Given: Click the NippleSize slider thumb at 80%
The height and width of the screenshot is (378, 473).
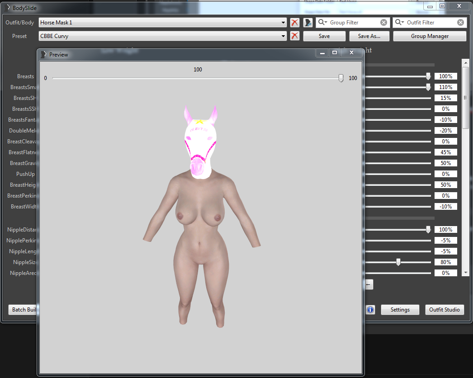Looking at the screenshot, I should tap(398, 262).
